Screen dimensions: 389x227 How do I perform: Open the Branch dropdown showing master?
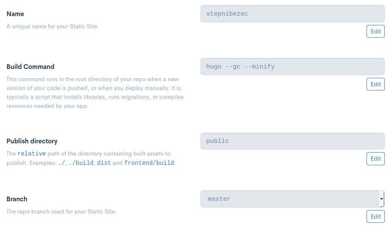[x=290, y=199]
